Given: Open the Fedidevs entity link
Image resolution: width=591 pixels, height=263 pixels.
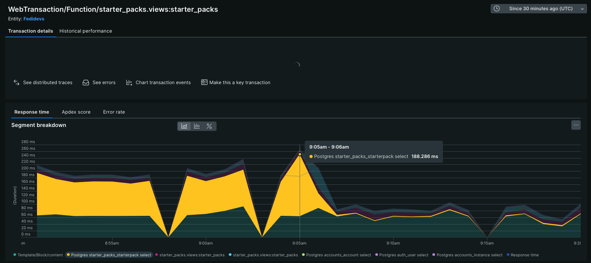Looking at the screenshot, I should click(x=34, y=18).
